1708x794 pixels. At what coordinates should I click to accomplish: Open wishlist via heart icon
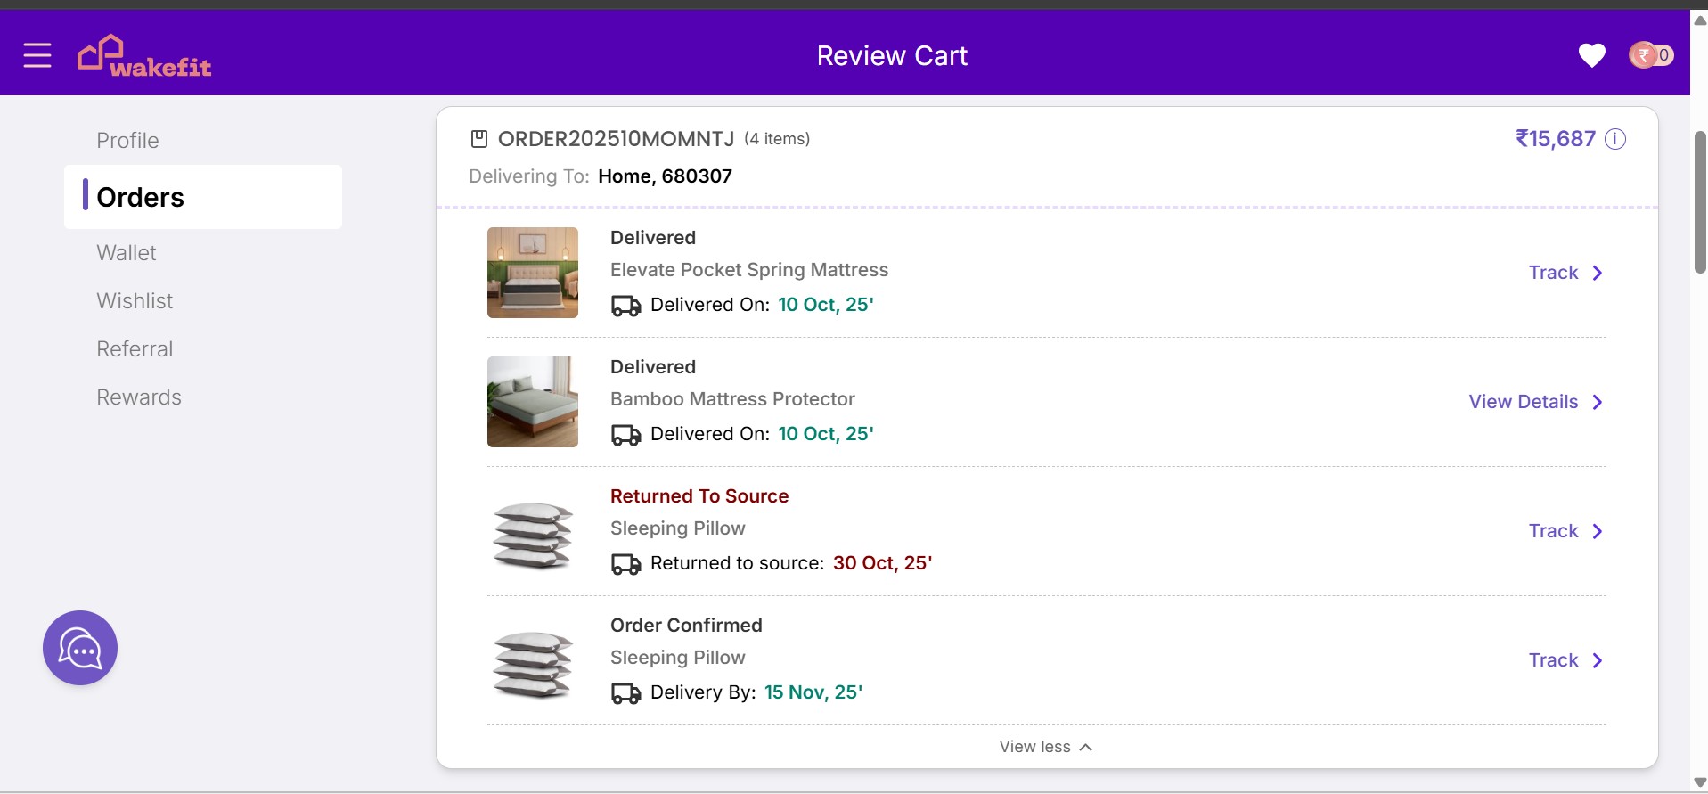point(1591,55)
